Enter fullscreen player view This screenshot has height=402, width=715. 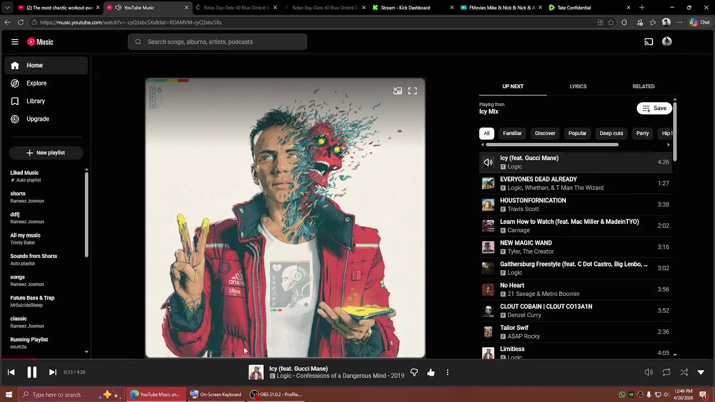point(413,91)
